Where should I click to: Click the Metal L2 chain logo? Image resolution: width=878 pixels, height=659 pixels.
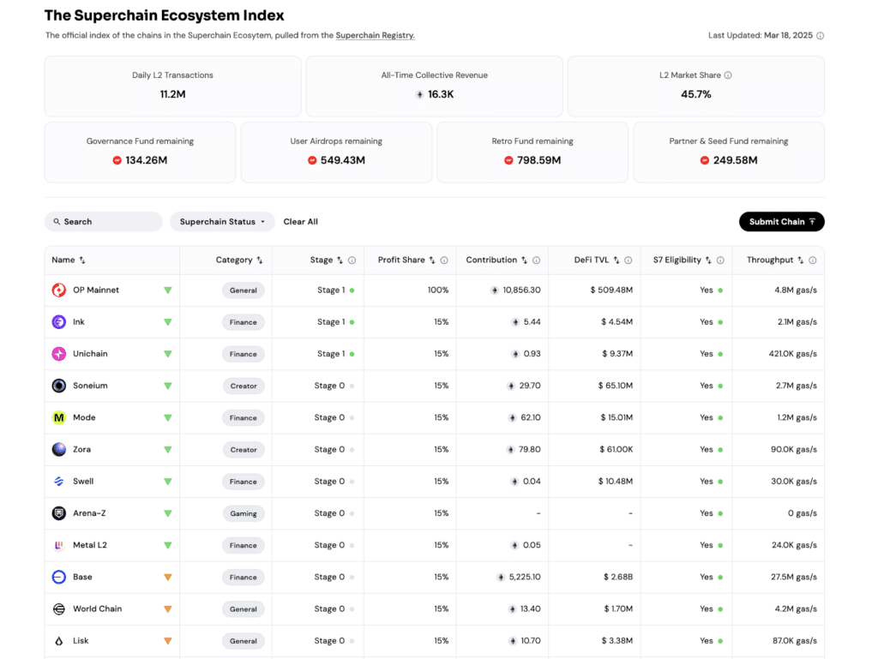tap(59, 545)
